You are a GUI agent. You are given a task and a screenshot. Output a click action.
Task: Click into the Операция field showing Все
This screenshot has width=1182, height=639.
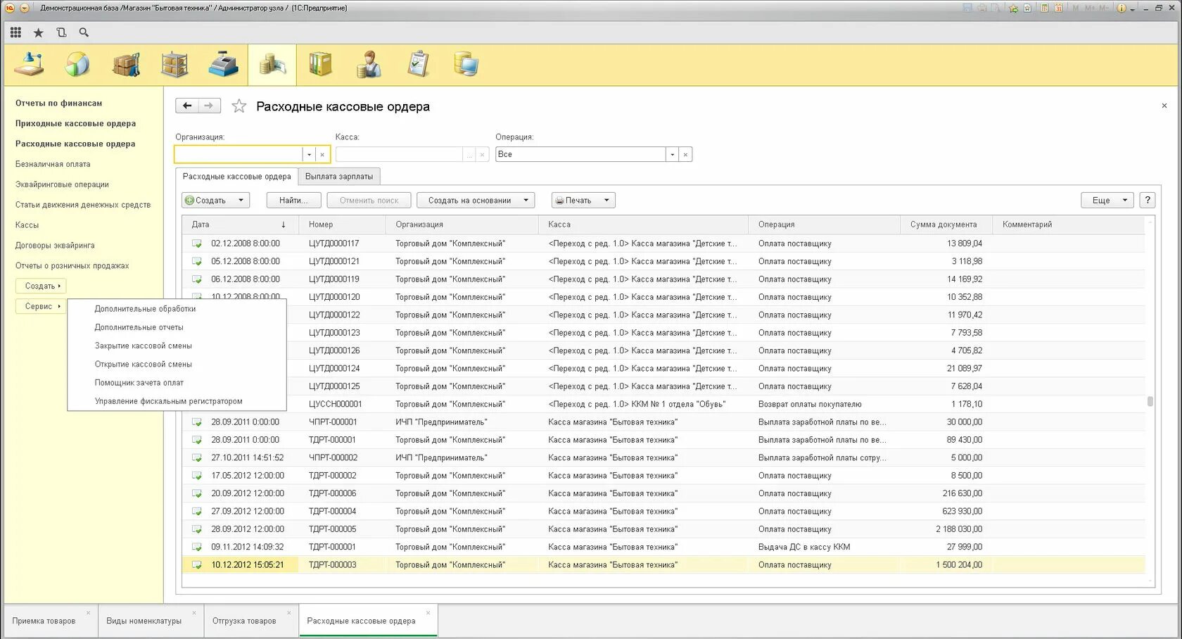coord(580,154)
